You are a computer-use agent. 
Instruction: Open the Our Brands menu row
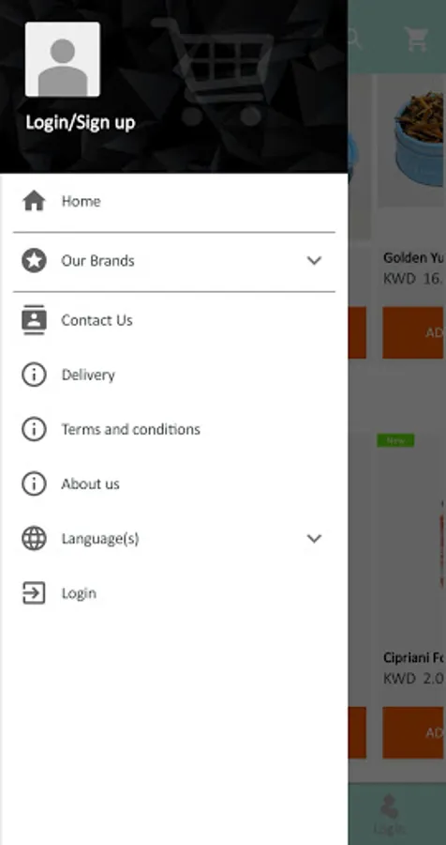pyautogui.click(x=173, y=261)
